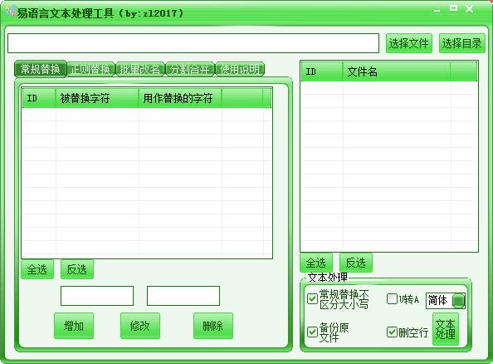493x364 pixels.
Task: Toggle the 删空行 checkbox
Action: click(392, 332)
